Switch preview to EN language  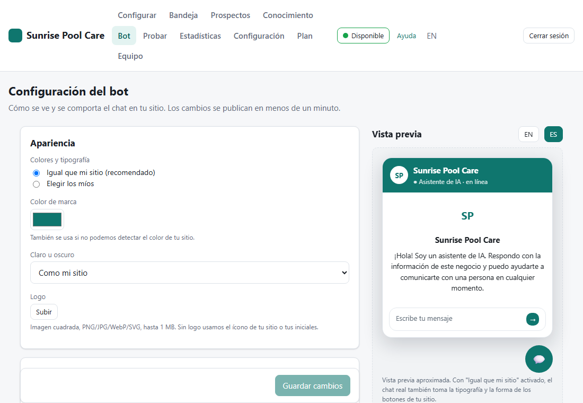528,134
